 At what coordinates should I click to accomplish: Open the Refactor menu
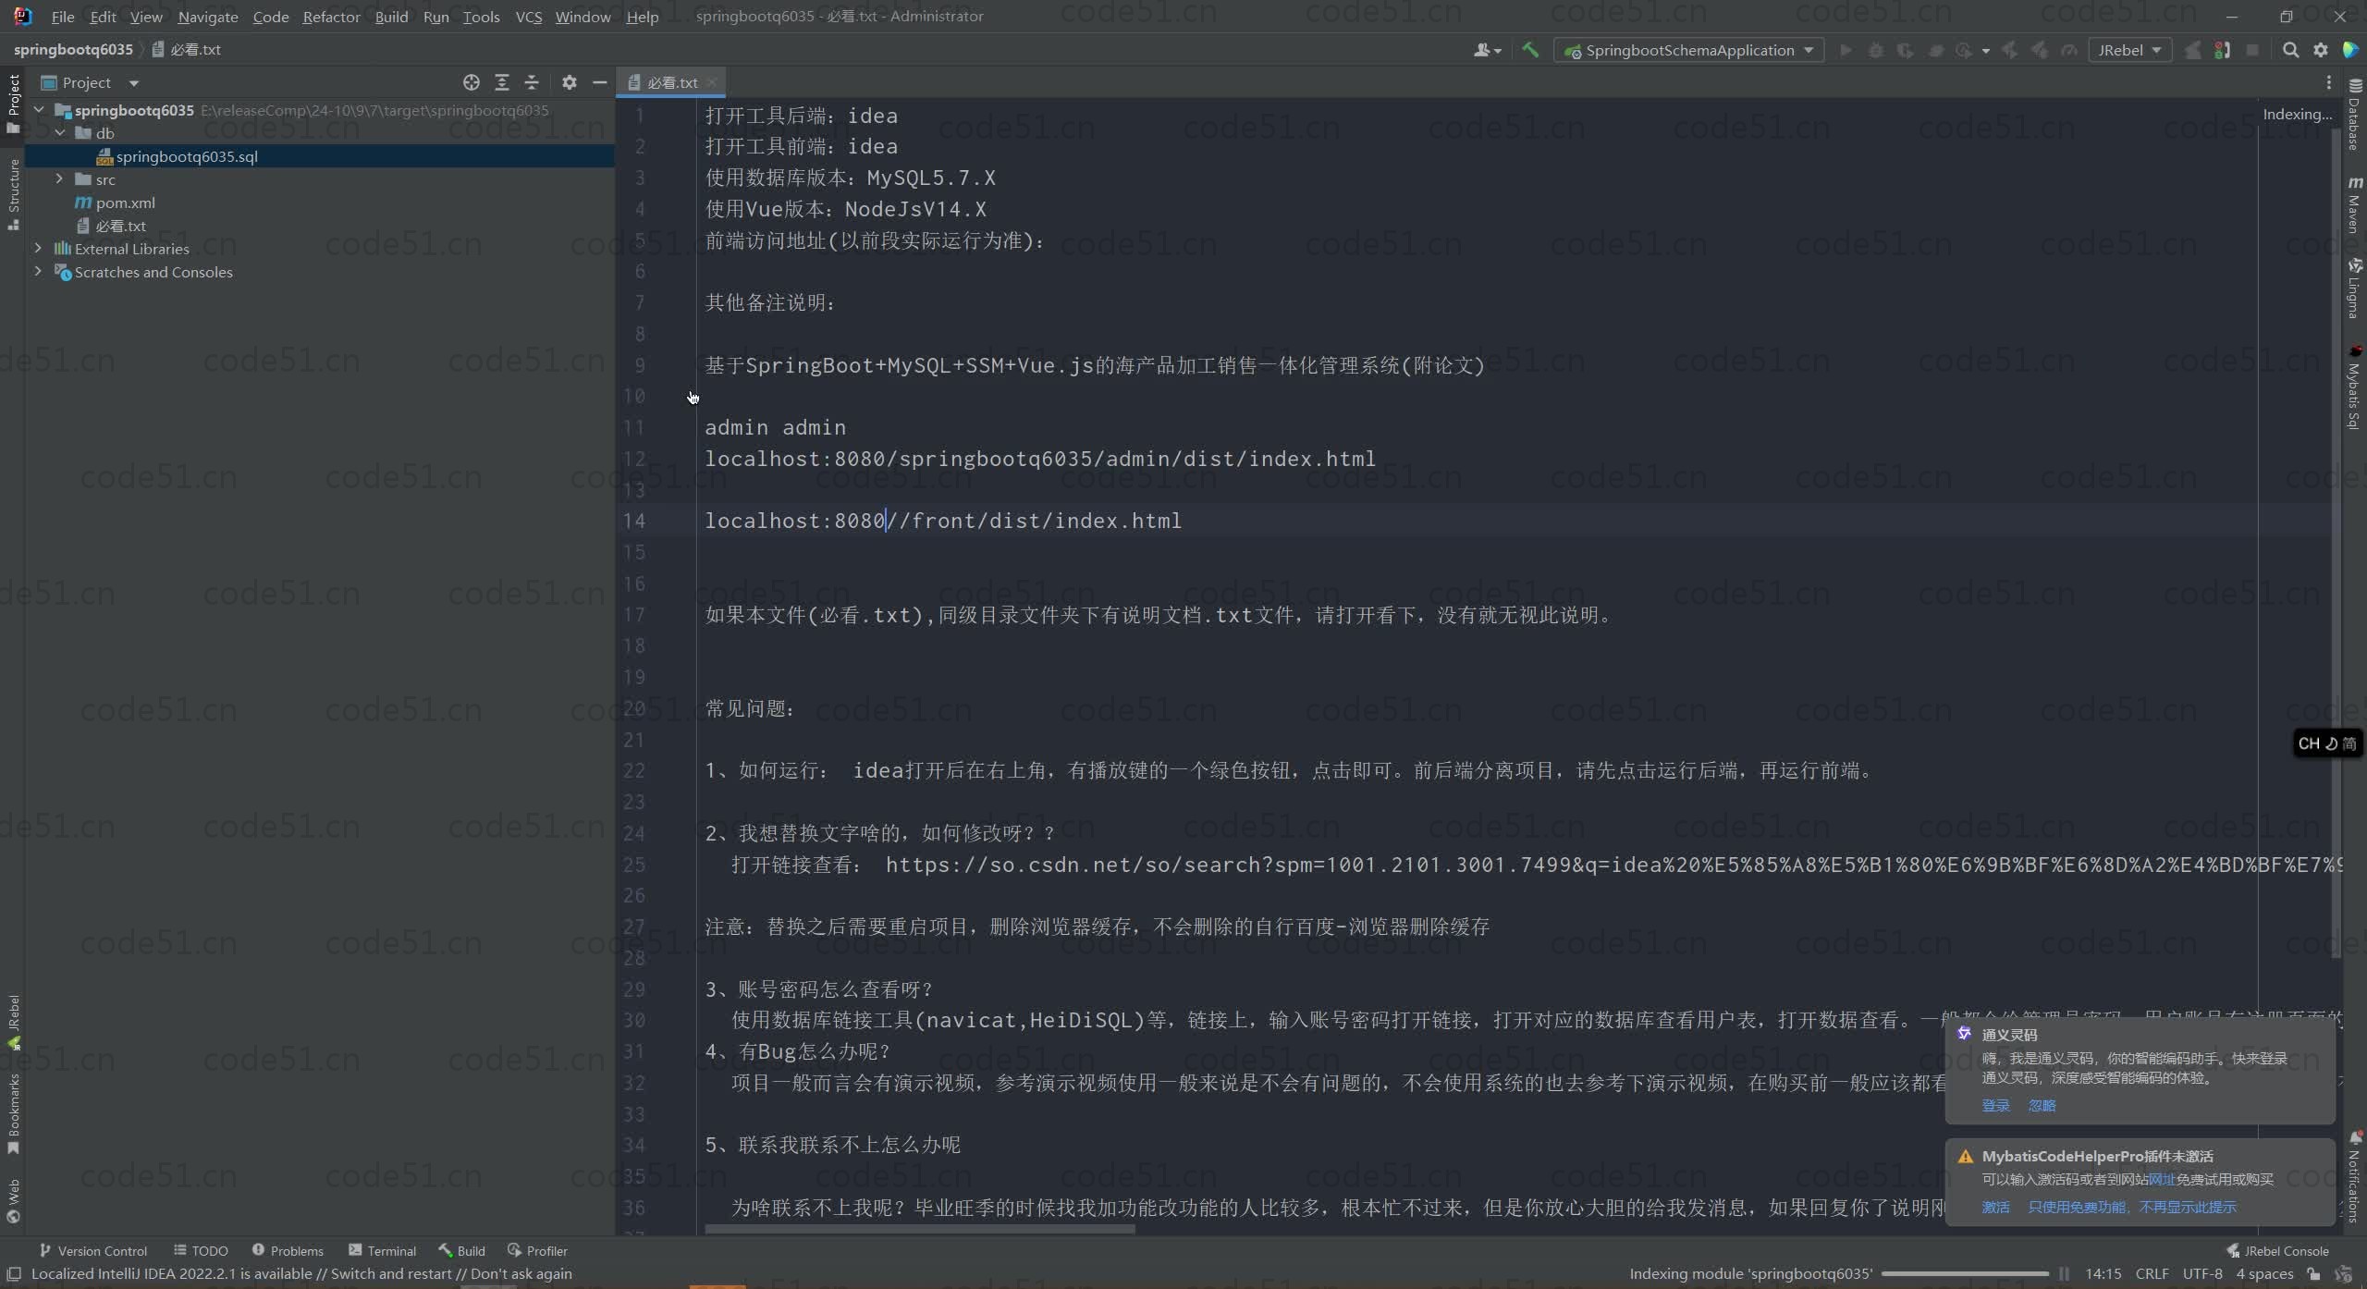331,17
